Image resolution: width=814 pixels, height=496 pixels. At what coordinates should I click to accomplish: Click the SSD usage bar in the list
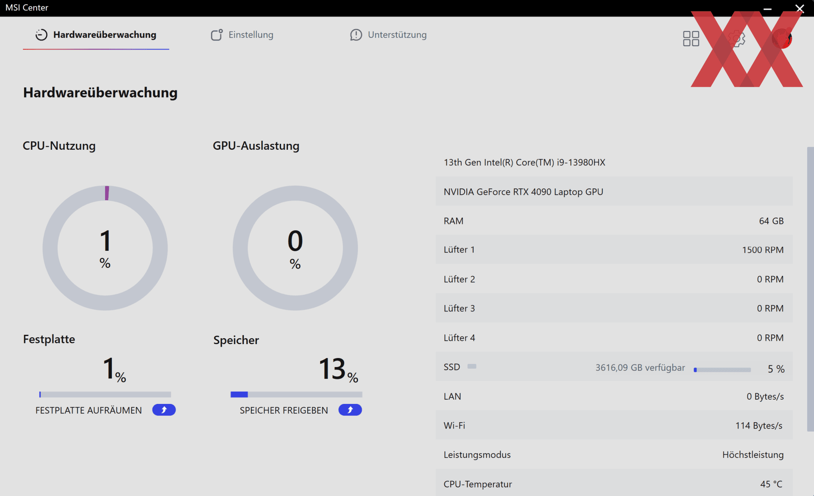pos(722,370)
